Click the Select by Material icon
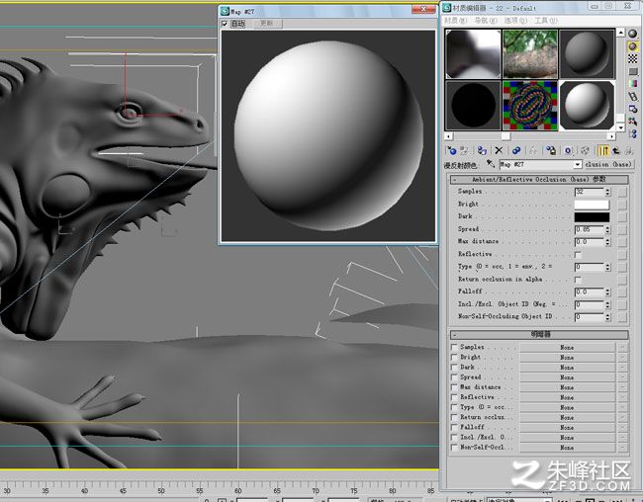The height and width of the screenshot is (502, 643). pos(633,122)
